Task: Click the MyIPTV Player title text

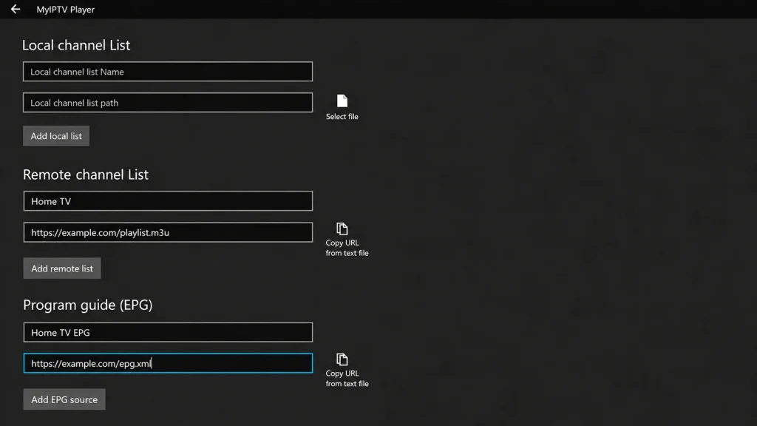Action: click(66, 9)
